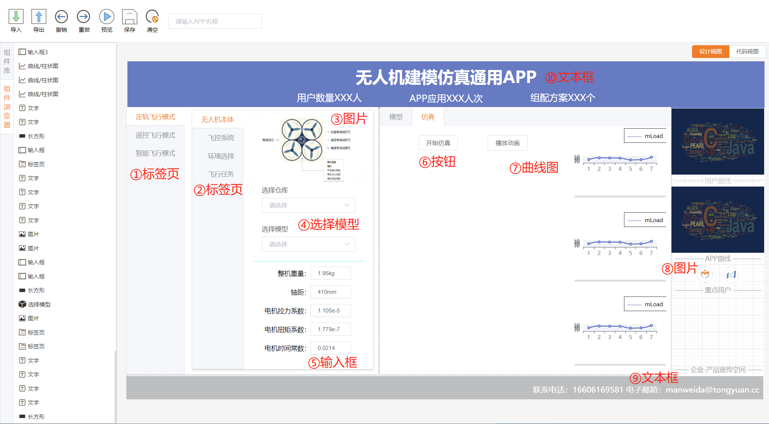Click the blue 重点用户 logo icon
The height and width of the screenshot is (424, 769).
click(x=731, y=275)
